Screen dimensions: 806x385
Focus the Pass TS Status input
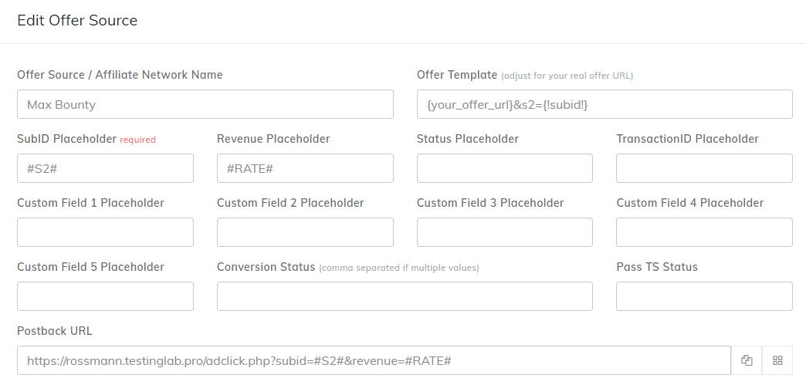click(704, 296)
